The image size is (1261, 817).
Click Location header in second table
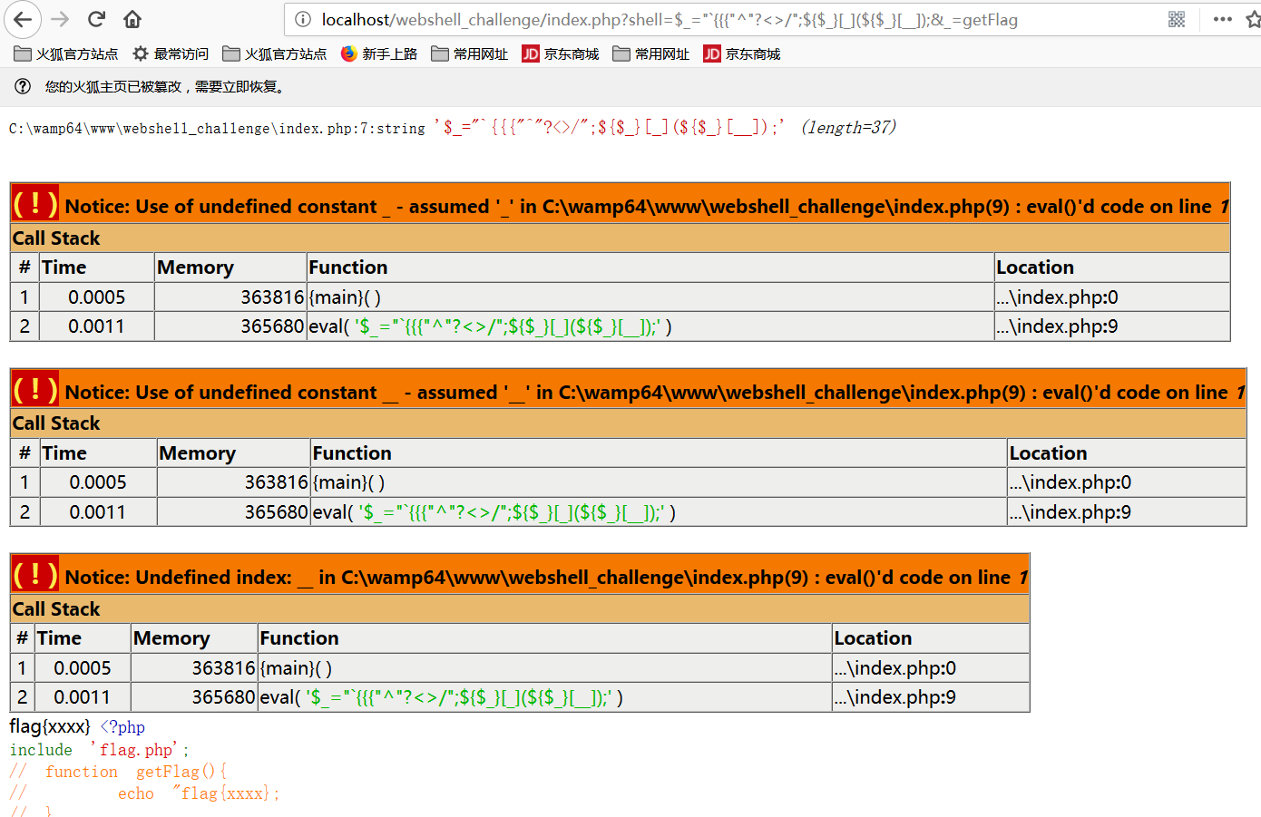pyautogui.click(x=1048, y=453)
